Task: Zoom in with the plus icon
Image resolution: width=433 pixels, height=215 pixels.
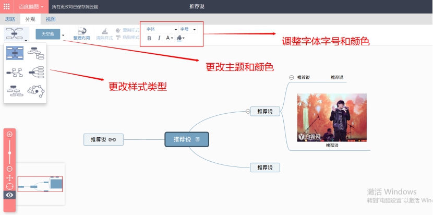Action: tap(9, 134)
